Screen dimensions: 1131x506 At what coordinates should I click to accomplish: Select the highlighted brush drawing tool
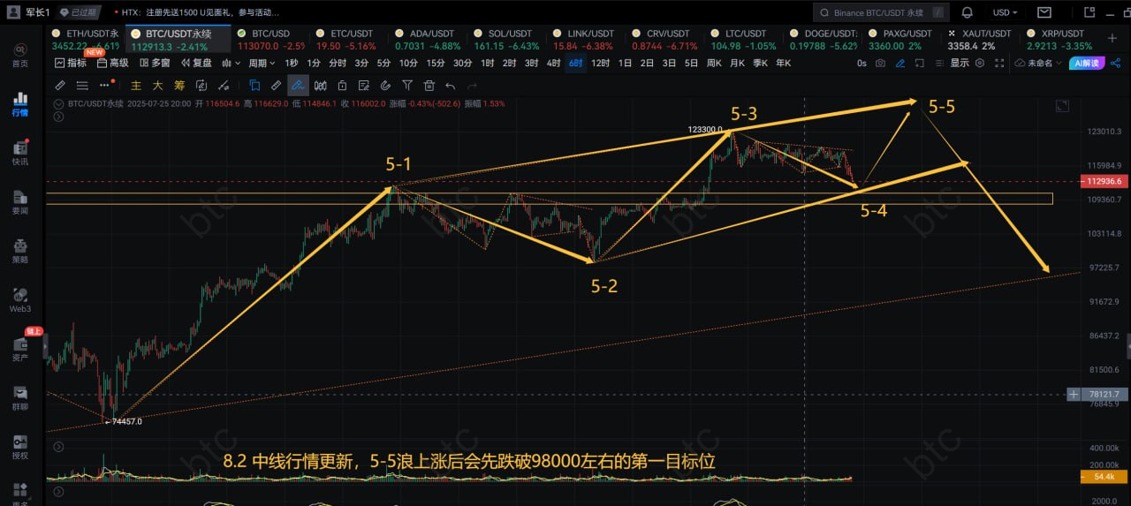[298, 85]
